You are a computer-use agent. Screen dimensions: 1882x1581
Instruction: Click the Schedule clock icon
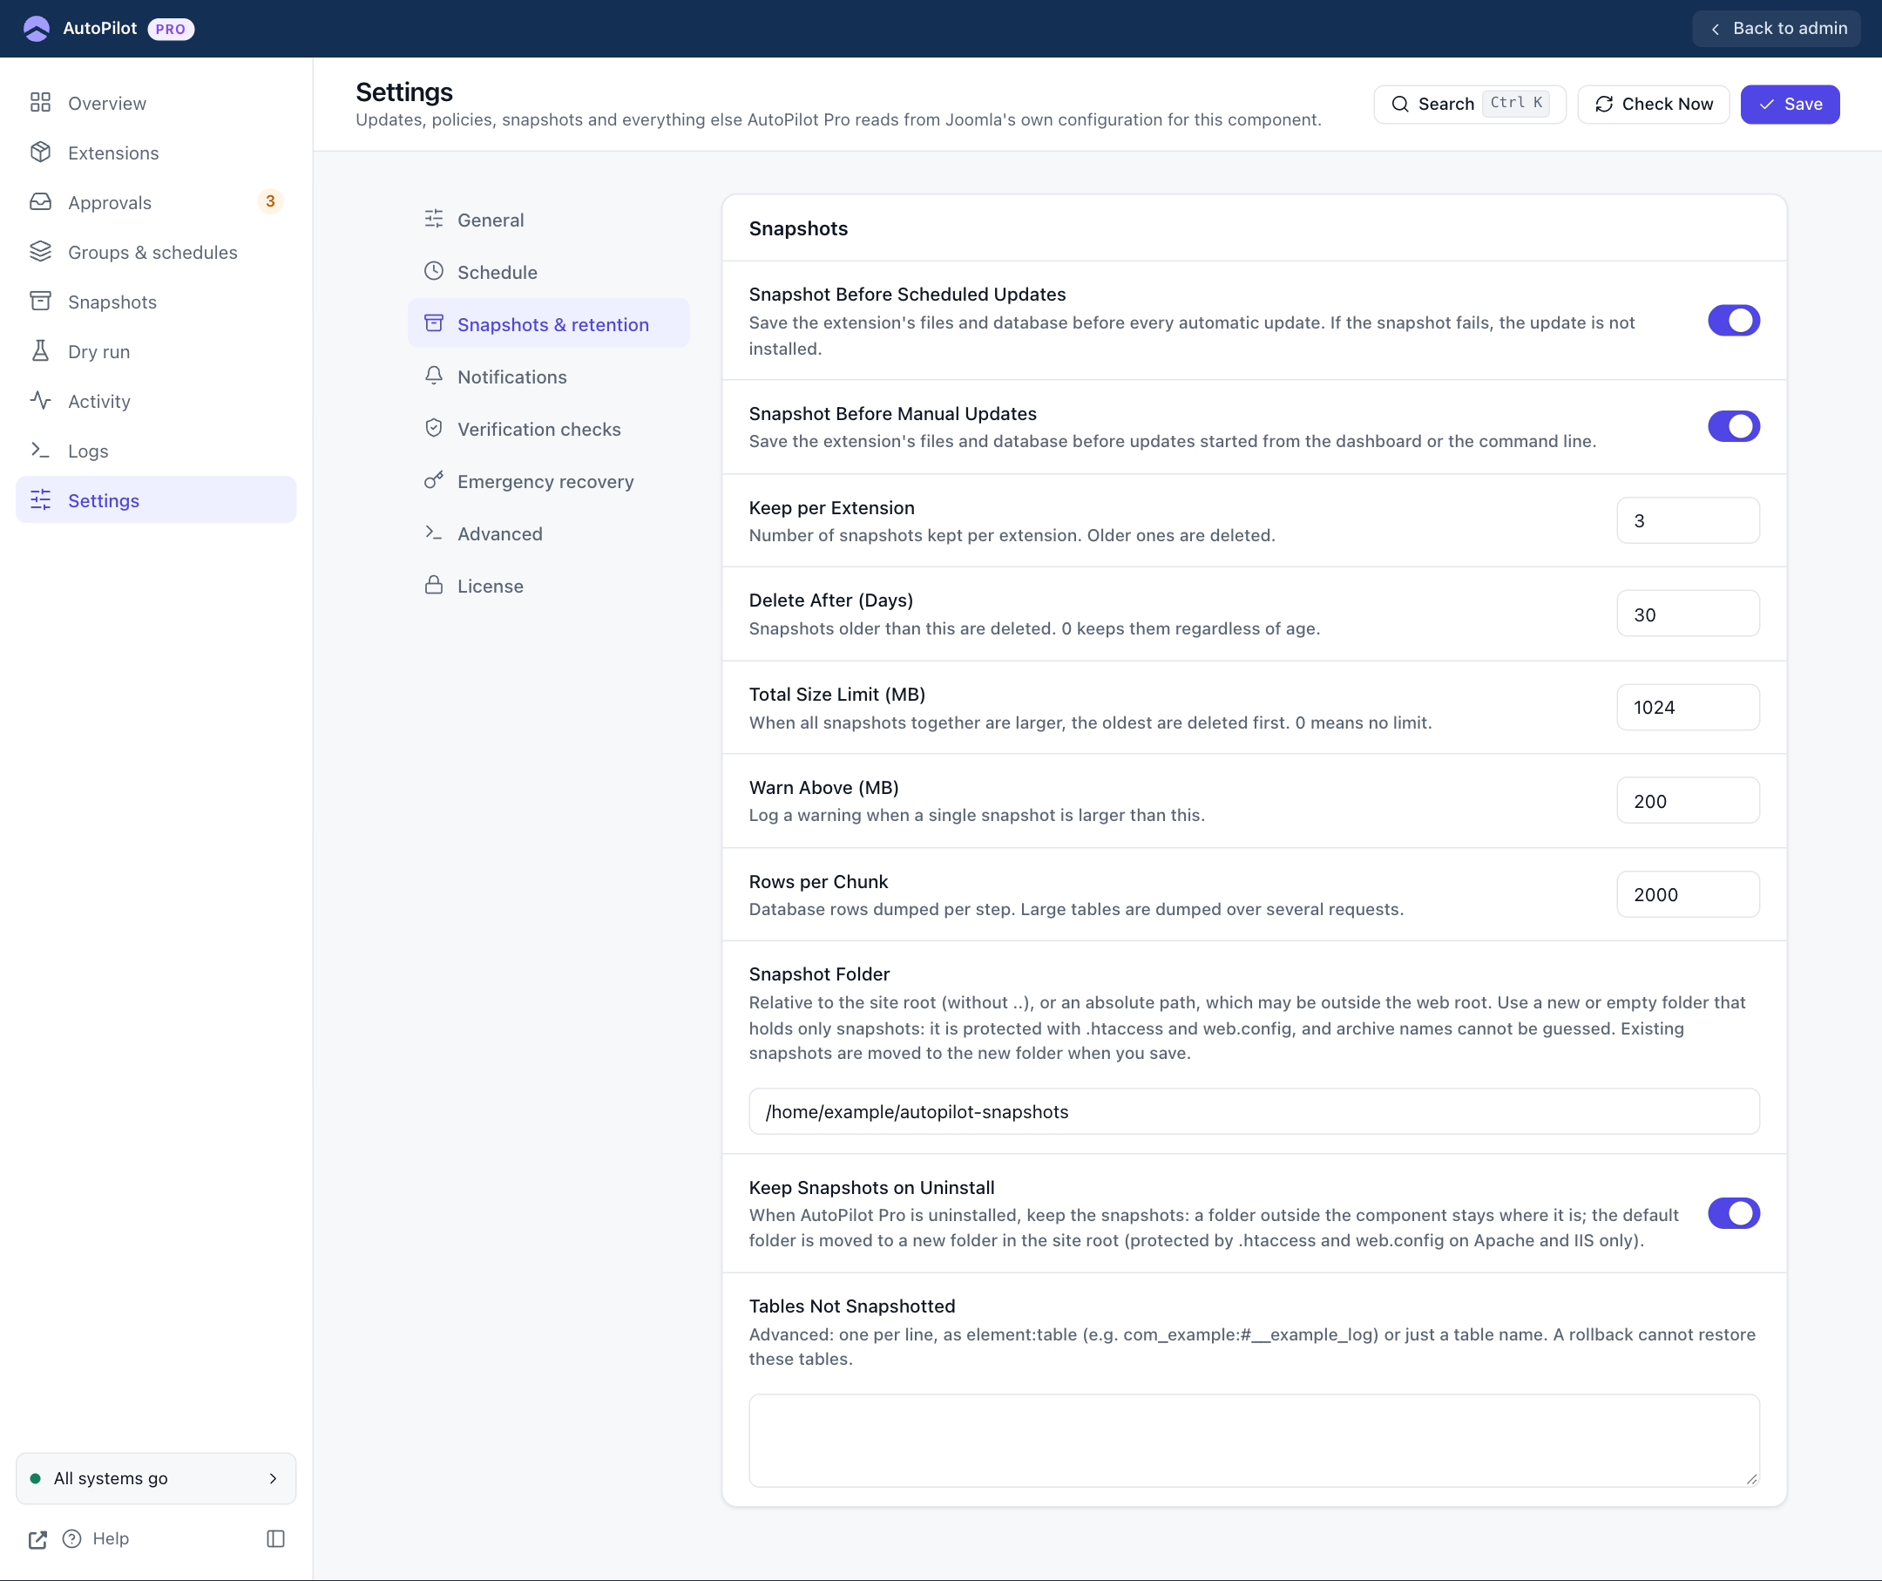click(434, 272)
